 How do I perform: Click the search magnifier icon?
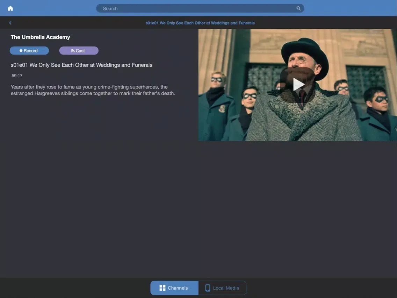(x=298, y=8)
